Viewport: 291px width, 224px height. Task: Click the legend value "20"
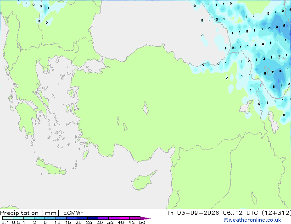coord(78,222)
